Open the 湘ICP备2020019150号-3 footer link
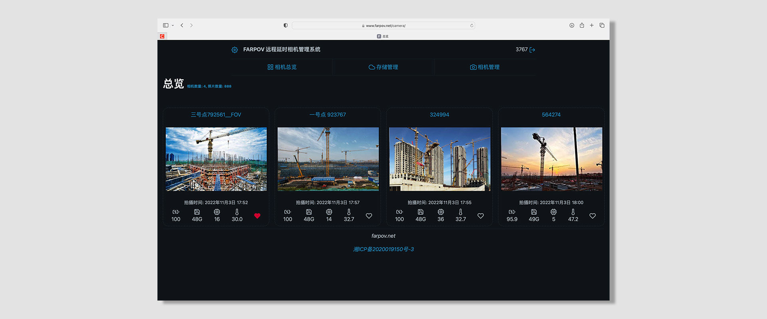 pos(383,249)
